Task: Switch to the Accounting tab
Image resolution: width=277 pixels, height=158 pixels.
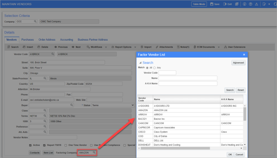Action: tap(66, 40)
